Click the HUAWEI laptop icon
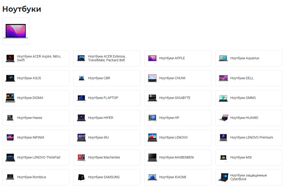 point(223,118)
